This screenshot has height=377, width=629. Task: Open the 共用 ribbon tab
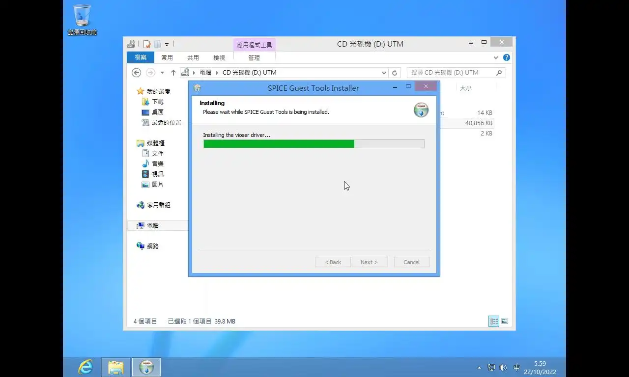(193, 57)
